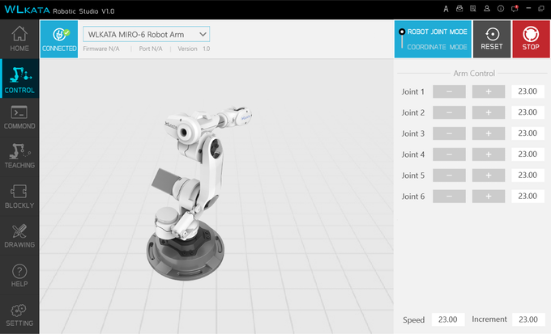Open the Home page from sidebar

[x=19, y=39]
